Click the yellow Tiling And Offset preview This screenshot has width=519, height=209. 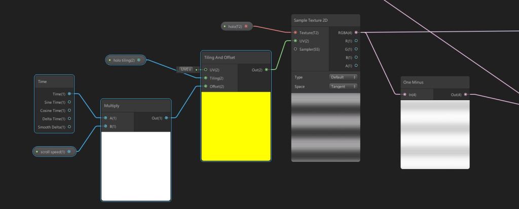click(x=236, y=126)
